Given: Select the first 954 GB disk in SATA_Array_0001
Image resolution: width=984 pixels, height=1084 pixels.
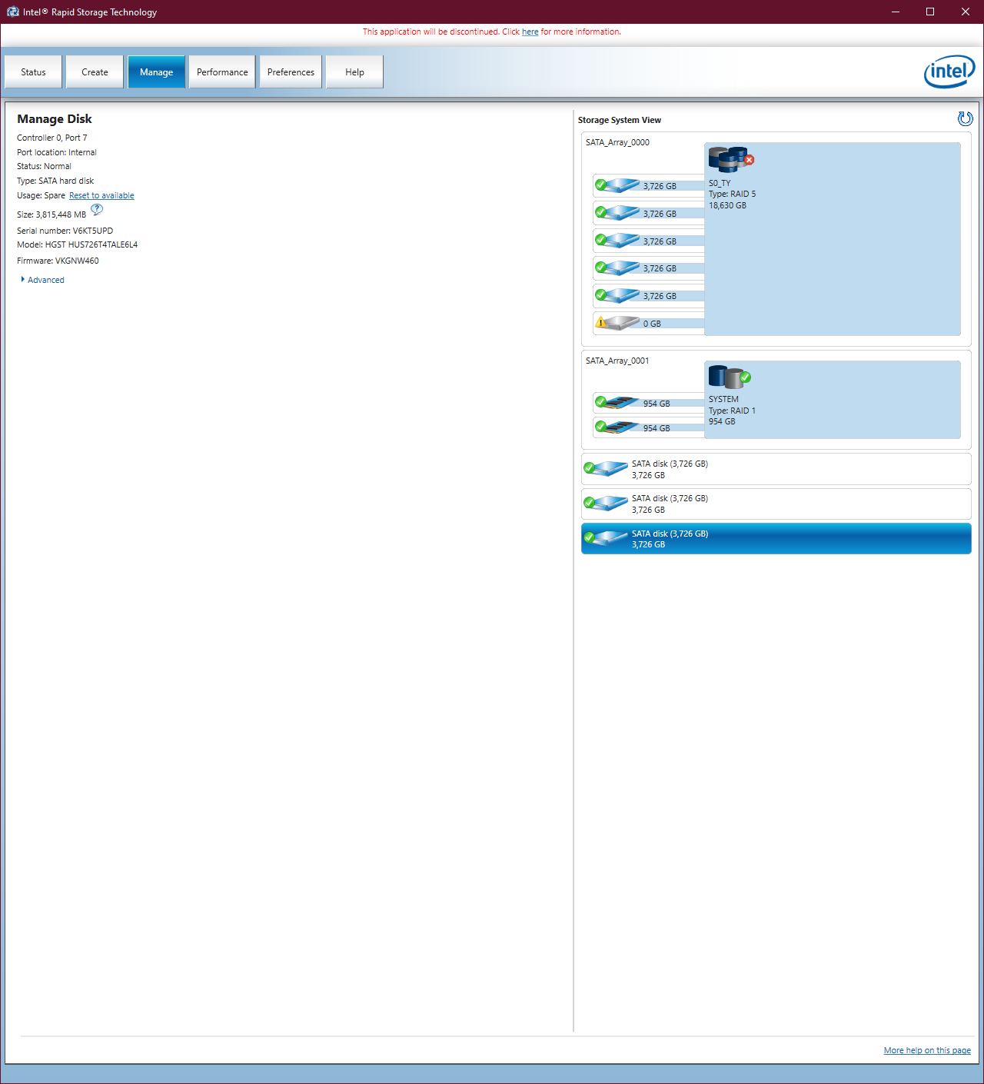Looking at the screenshot, I should point(649,403).
